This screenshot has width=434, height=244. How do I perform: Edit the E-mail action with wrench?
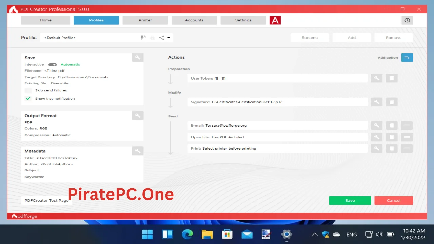(377, 125)
